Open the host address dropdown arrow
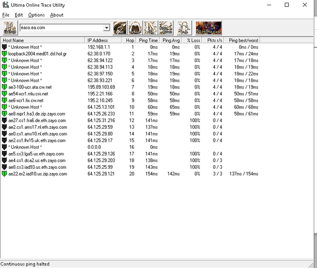The image size is (317, 268). pos(106,27)
